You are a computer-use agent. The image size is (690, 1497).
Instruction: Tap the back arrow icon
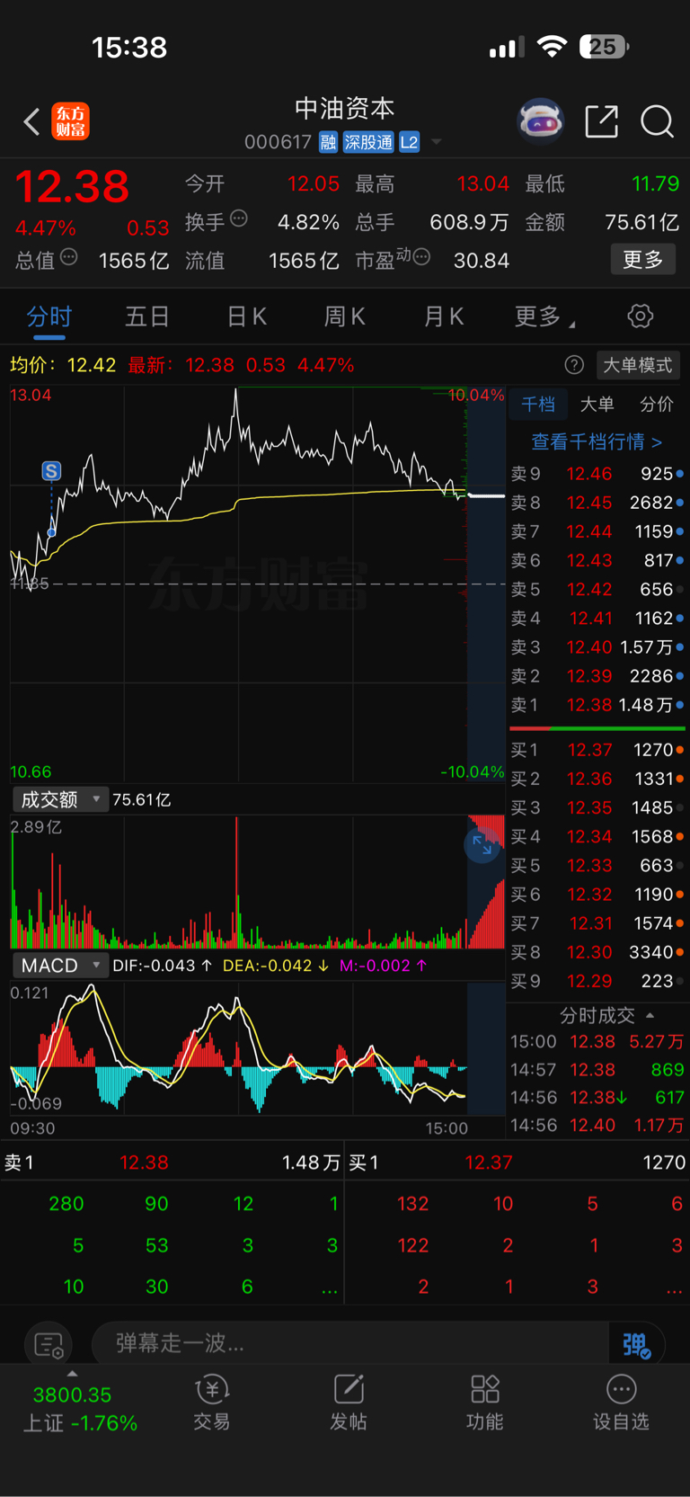(31, 121)
